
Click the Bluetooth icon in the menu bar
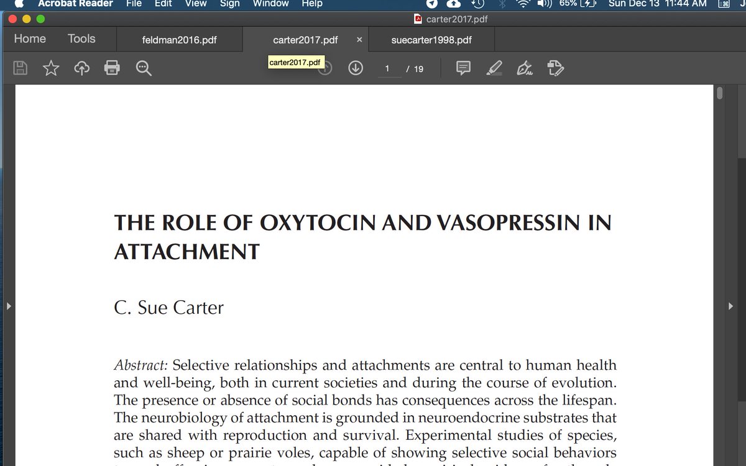[502, 4]
